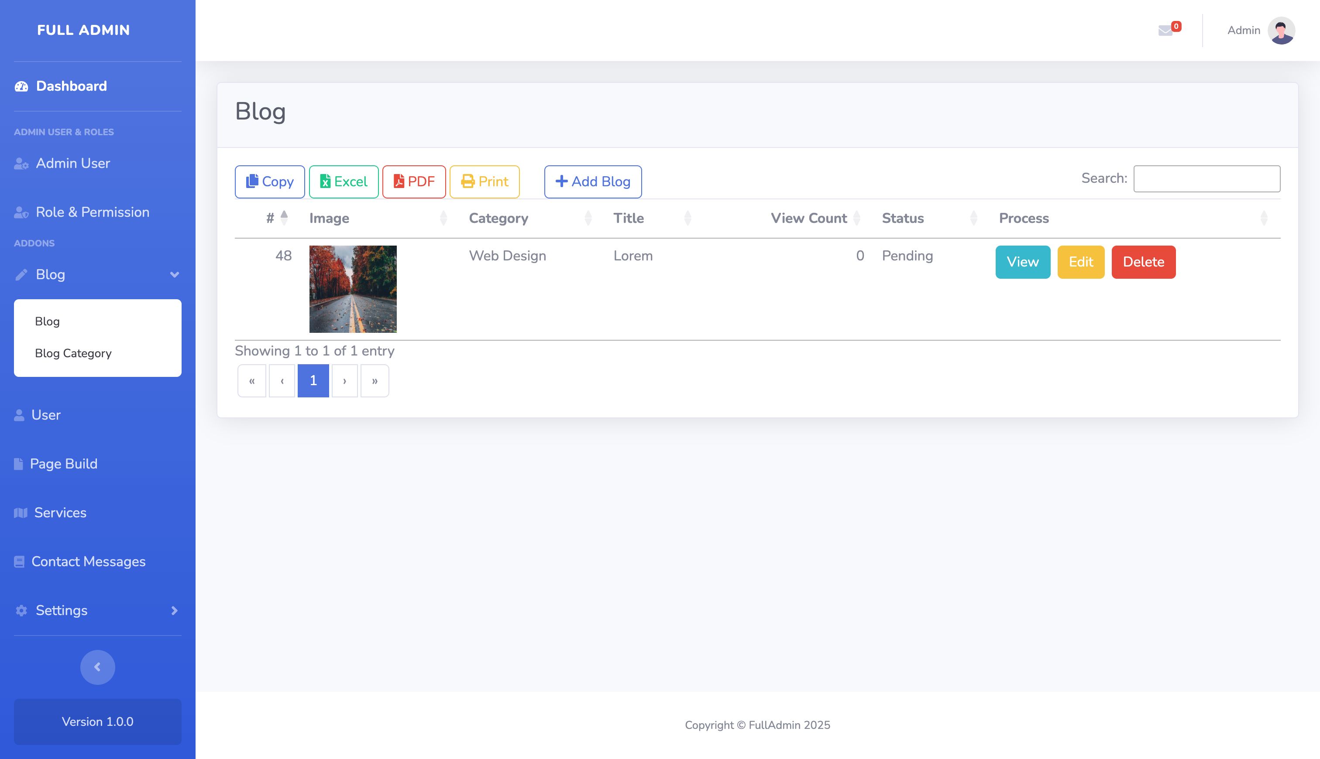
Task: Open the autumn road blog thumbnail
Action: point(353,289)
